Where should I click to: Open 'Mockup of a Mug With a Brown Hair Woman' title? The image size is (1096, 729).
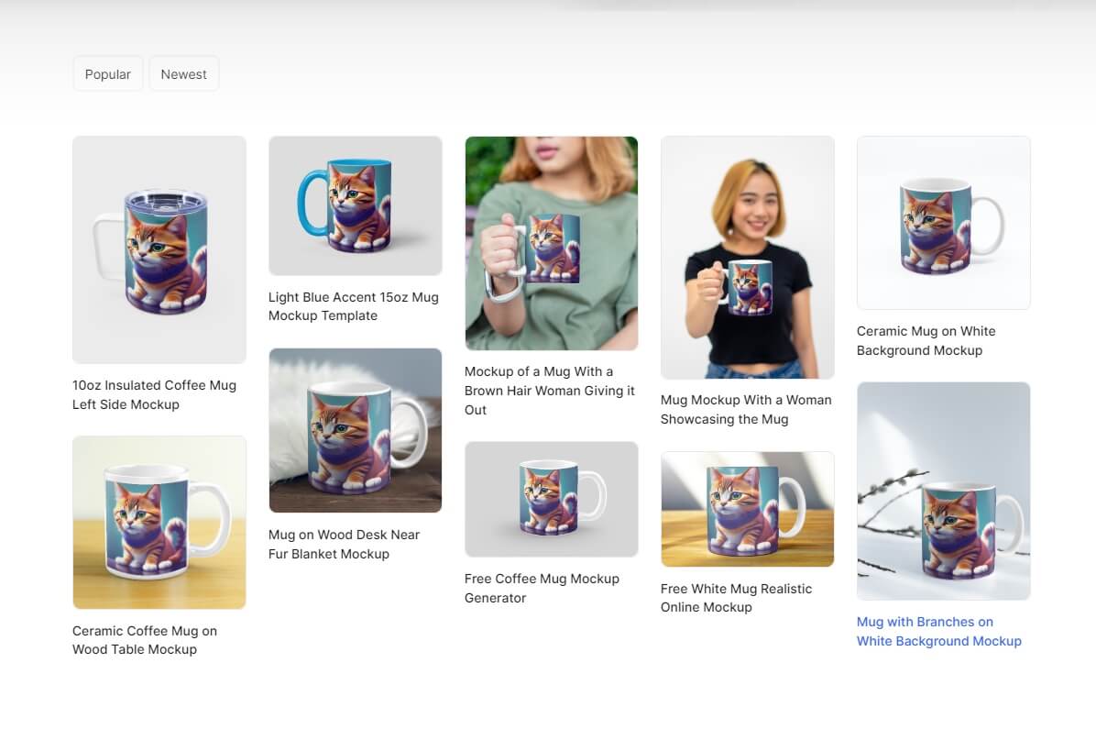pos(550,391)
